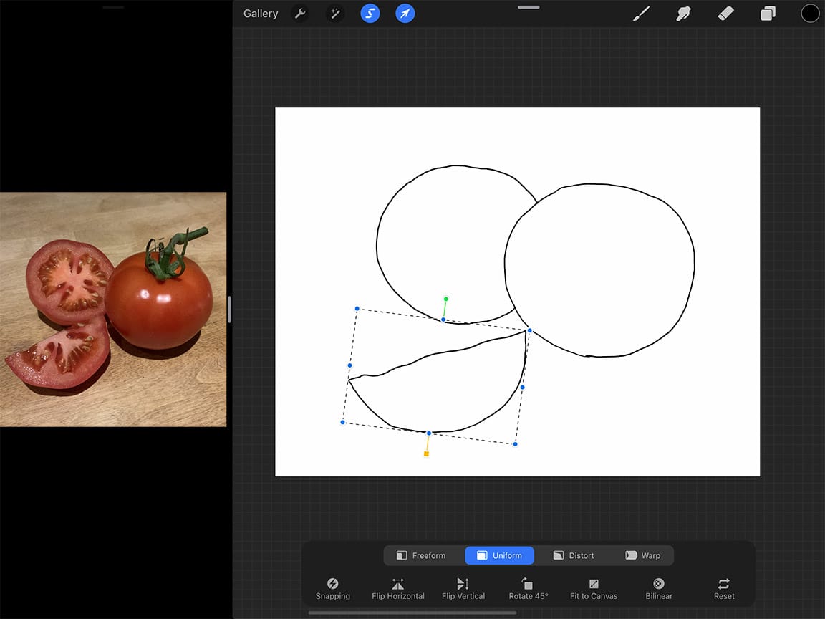Change the Bilinear interpolation setting
This screenshot has width=825, height=619.
658,589
